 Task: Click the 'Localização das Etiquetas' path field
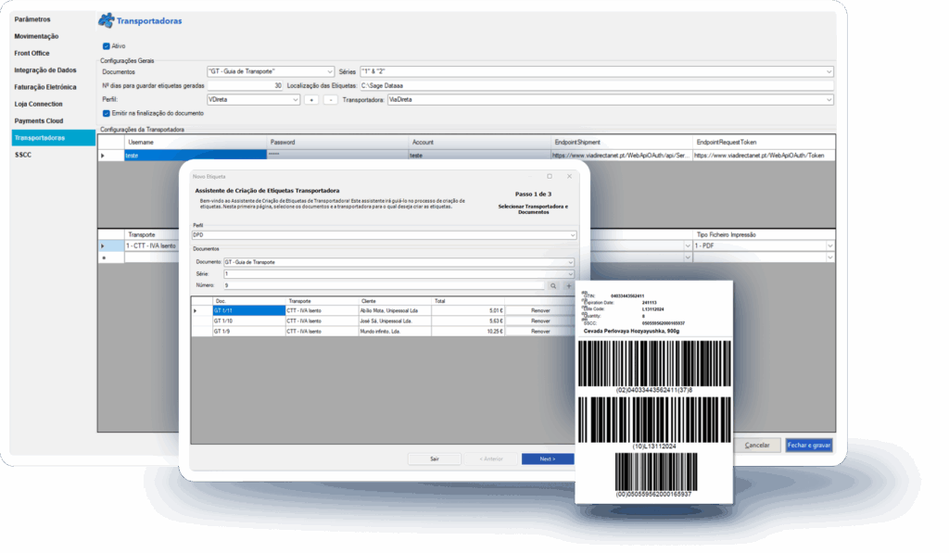(596, 86)
